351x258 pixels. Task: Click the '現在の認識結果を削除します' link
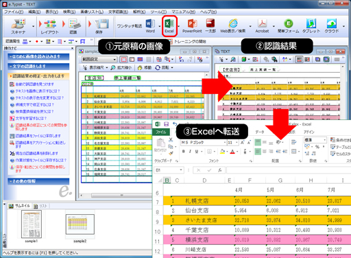tap(36, 153)
